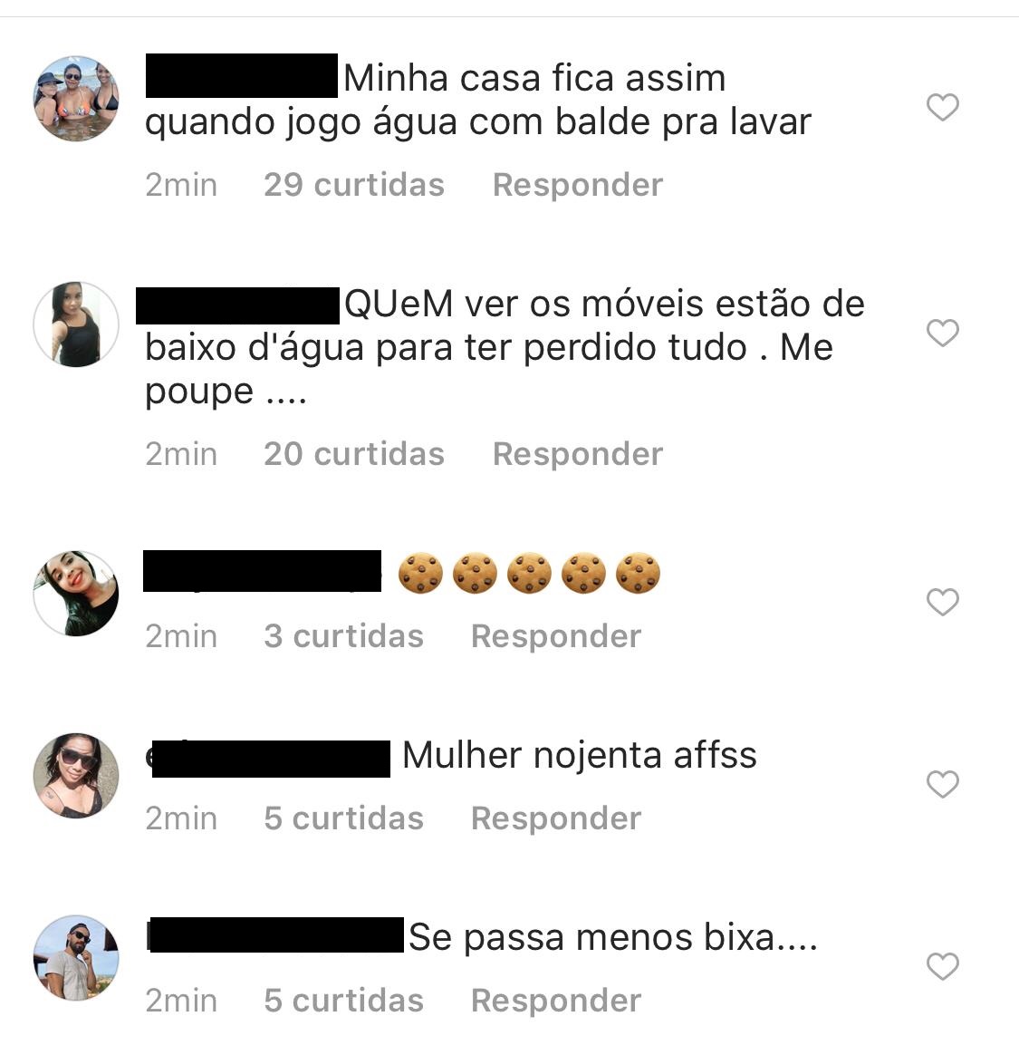Open avatar next to cookie emojis comment
The width and height of the screenshot is (1019, 1055).
pos(76,594)
